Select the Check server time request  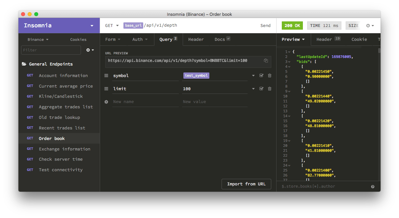coord(59,159)
